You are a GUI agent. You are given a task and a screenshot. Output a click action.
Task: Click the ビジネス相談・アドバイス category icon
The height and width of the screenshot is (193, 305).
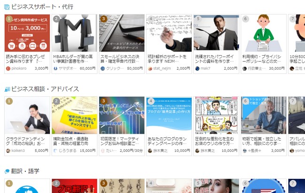coord(7,89)
